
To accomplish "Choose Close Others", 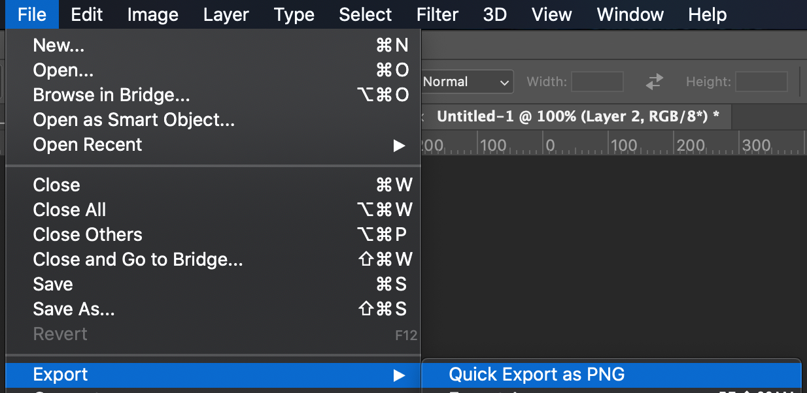I will pos(213,234).
